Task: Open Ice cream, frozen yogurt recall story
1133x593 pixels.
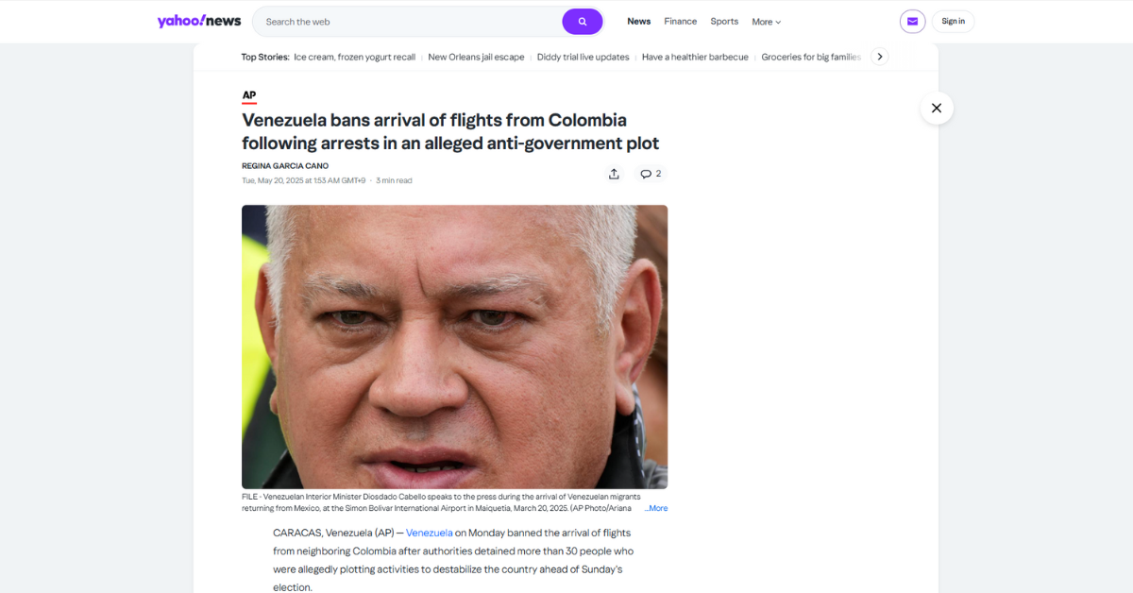Action: [355, 57]
